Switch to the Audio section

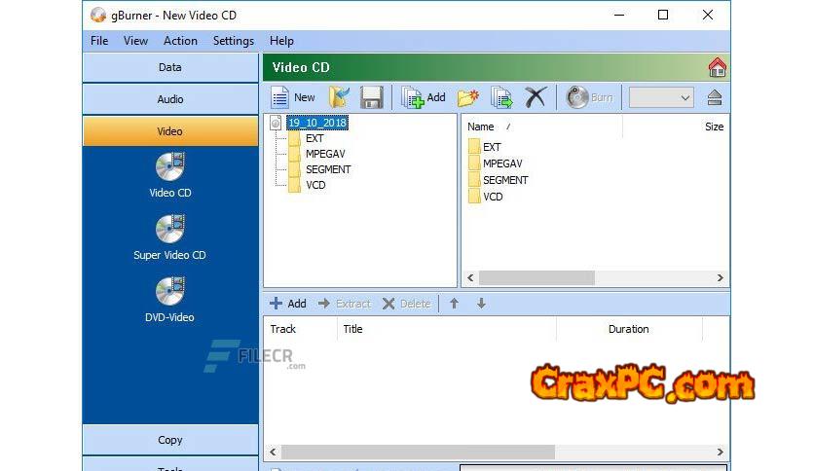(170, 99)
